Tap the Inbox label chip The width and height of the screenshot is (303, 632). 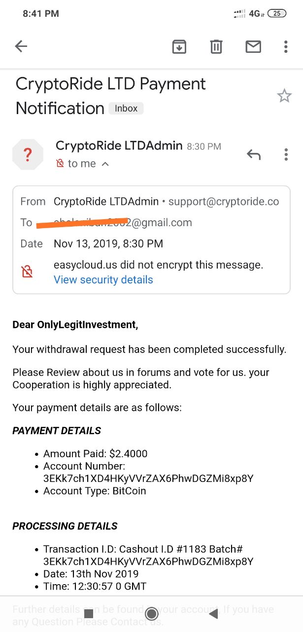[126, 108]
